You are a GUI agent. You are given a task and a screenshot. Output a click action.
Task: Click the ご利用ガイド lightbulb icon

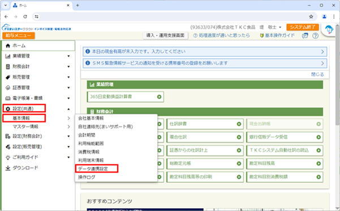(x=8, y=157)
